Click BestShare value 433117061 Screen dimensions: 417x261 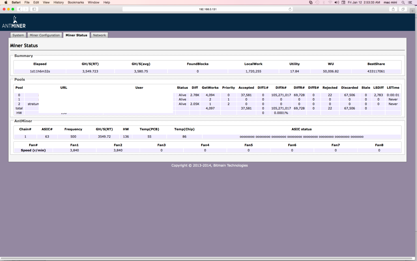point(376,71)
